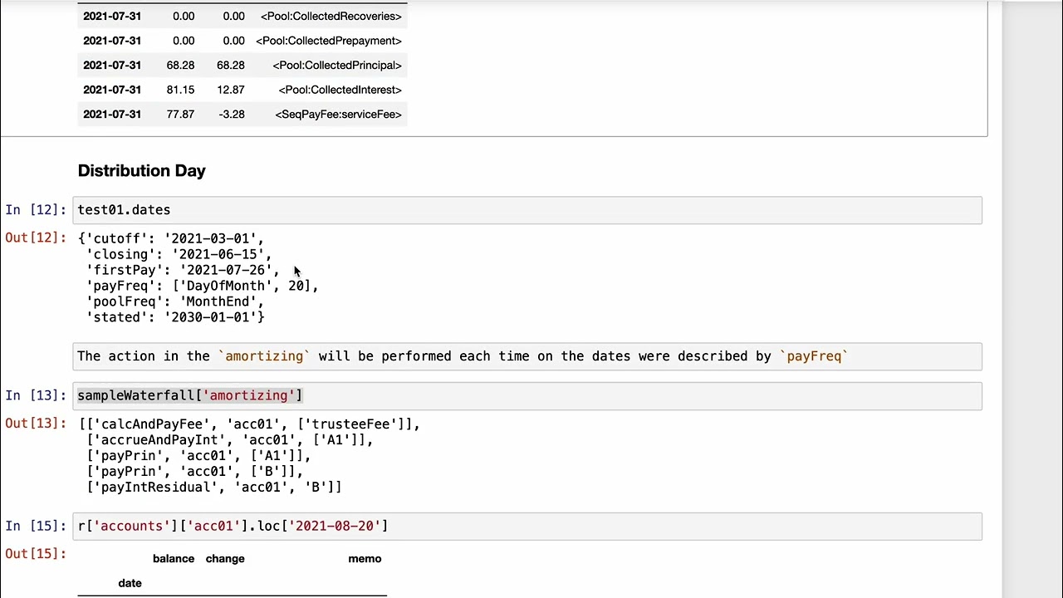Click the payPrin acc01 B output line

(x=193, y=472)
